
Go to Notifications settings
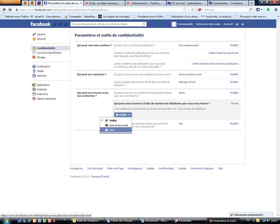(x=43, y=66)
